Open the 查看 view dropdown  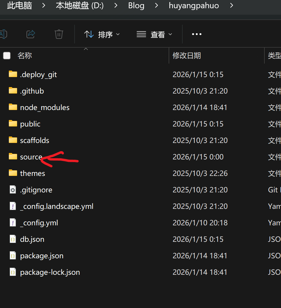point(154,34)
